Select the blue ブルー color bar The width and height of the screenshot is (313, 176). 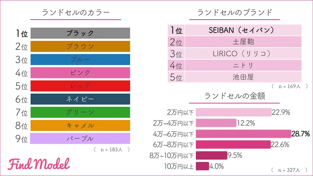pos(80,60)
